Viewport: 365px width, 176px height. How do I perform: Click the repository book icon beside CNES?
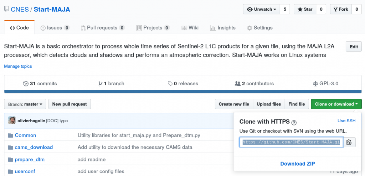[x=6, y=9]
